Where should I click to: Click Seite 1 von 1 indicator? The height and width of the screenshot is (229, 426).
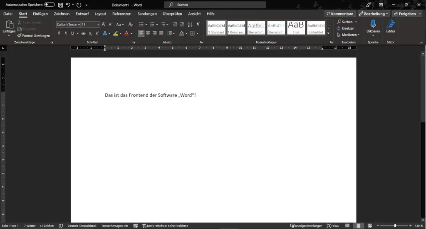[10, 226]
